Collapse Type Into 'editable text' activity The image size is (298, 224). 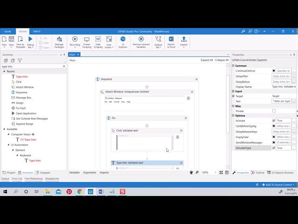click(x=181, y=163)
